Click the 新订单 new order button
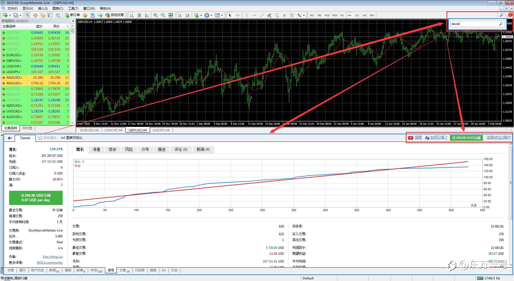 (72, 15)
